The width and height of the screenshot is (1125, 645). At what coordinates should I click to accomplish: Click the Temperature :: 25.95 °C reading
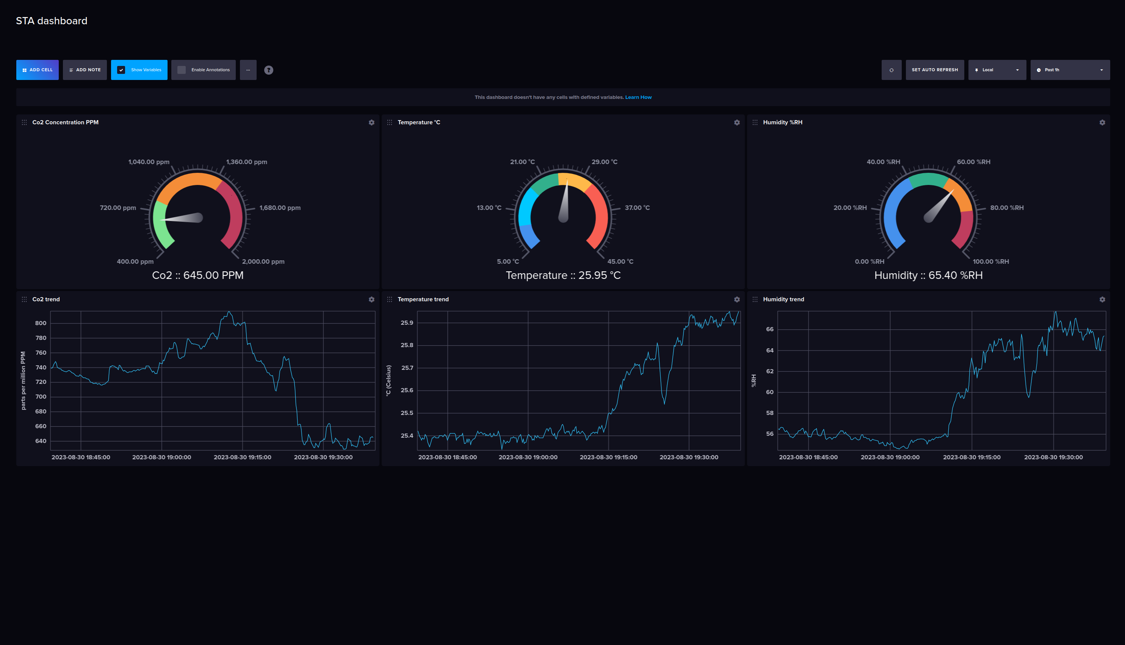pos(563,276)
